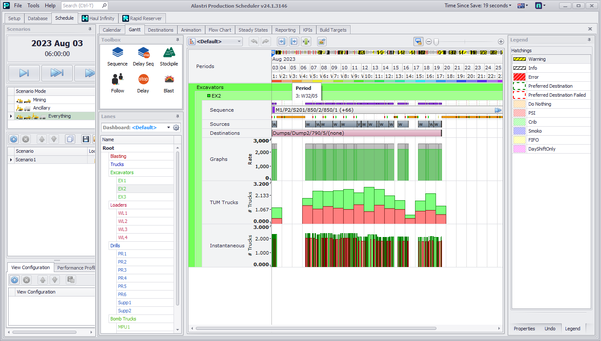Viewport: 601px width, 341px height.
Task: Choose the Stockpile toolbox icon
Action: 169,53
